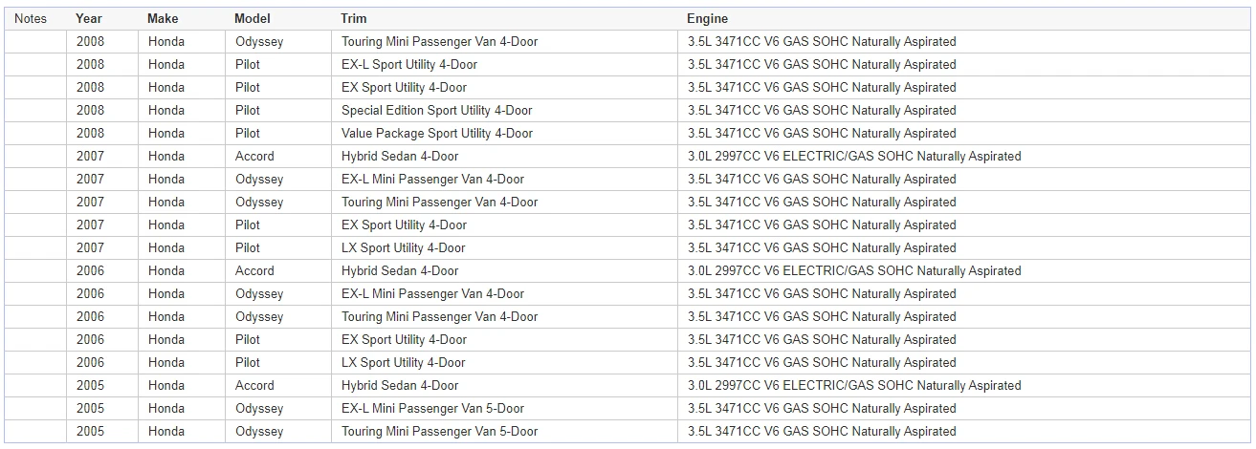The height and width of the screenshot is (449, 1256).
Task: Click the Notes column header
Action: (x=31, y=18)
